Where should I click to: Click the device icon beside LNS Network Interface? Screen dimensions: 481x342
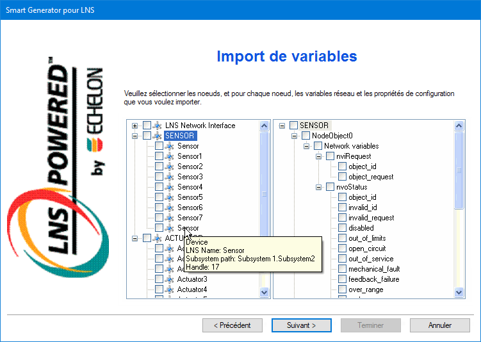[157, 126]
